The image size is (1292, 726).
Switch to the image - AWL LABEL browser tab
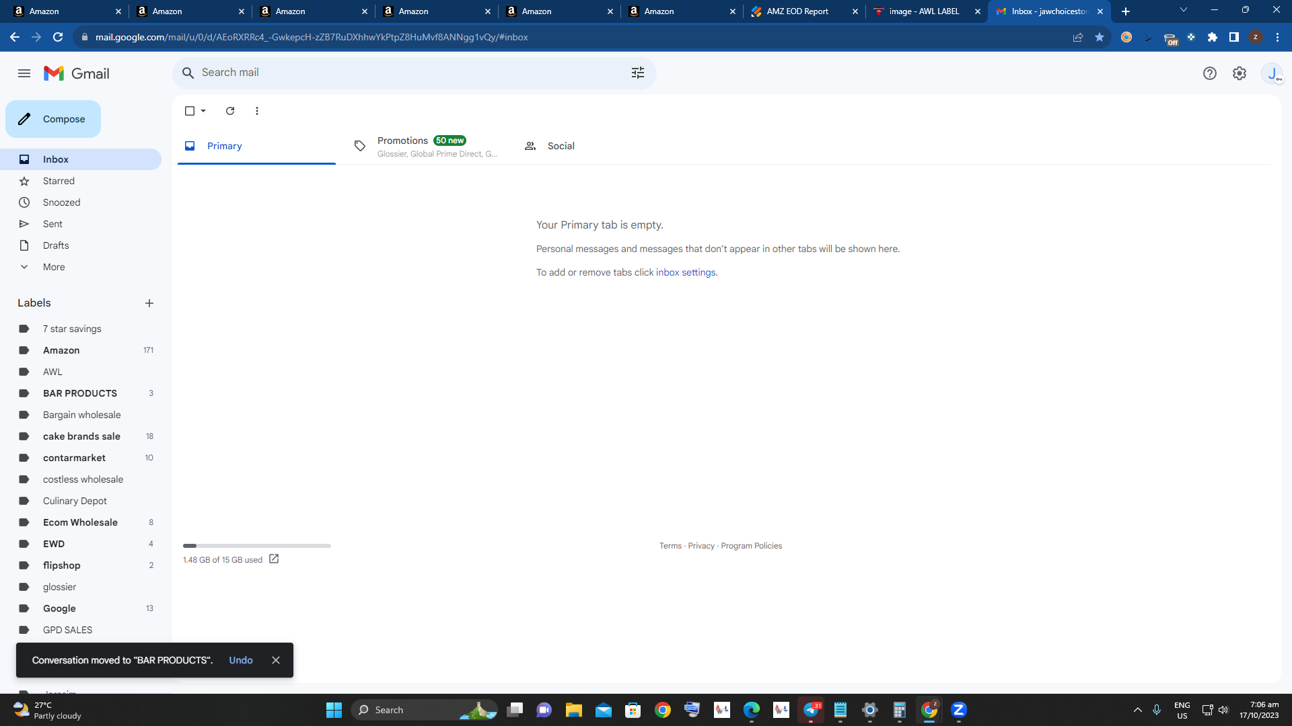pos(927,11)
